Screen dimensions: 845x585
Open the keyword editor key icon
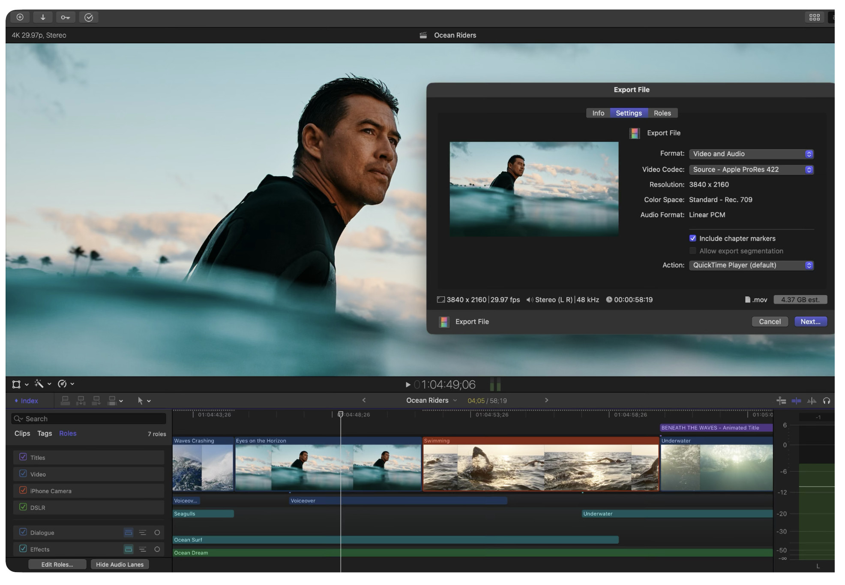pyautogui.click(x=66, y=17)
